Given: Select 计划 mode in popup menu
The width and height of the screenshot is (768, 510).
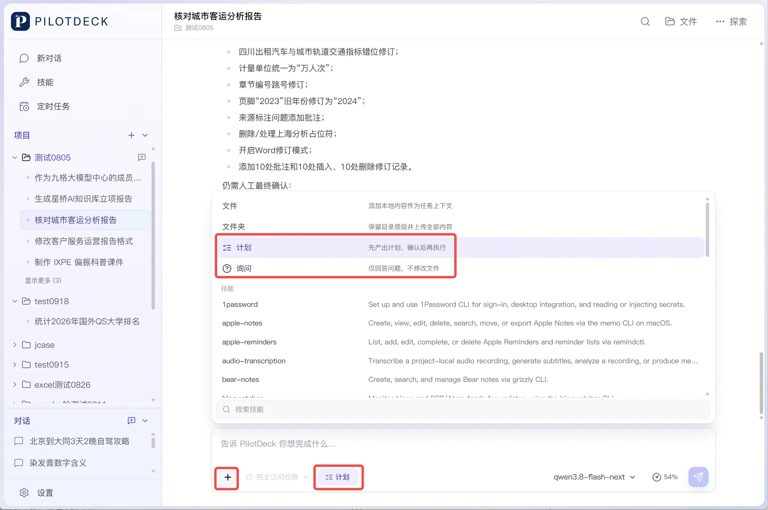Looking at the screenshot, I should [x=460, y=247].
